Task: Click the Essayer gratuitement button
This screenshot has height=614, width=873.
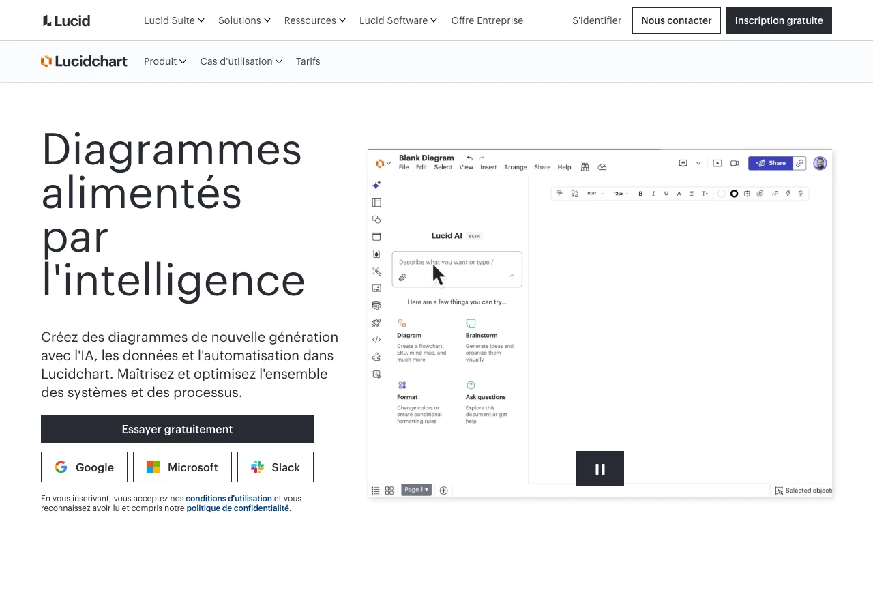Action: [x=177, y=429]
